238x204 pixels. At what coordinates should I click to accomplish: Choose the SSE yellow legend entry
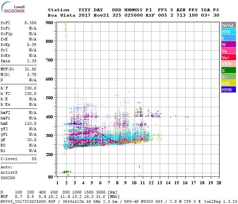(228, 83)
